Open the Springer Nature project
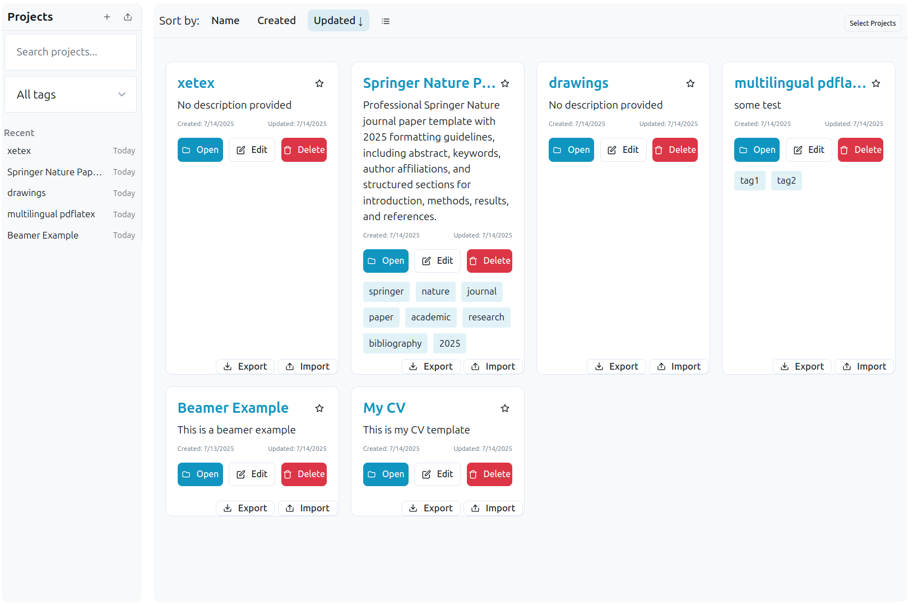This screenshot has height=606, width=913. 386,261
